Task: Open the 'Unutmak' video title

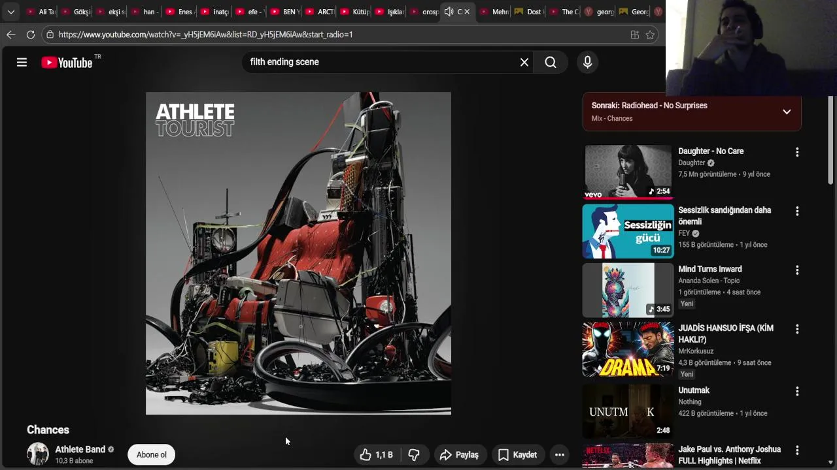Action: click(694, 390)
